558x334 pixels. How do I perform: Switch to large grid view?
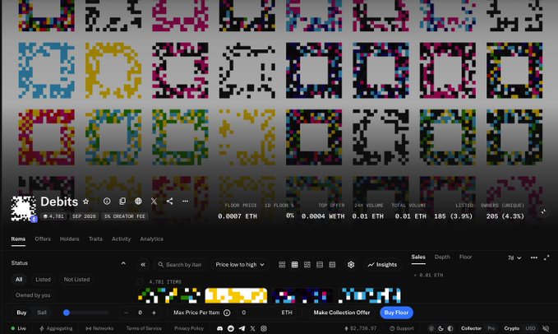pyautogui.click(x=282, y=265)
